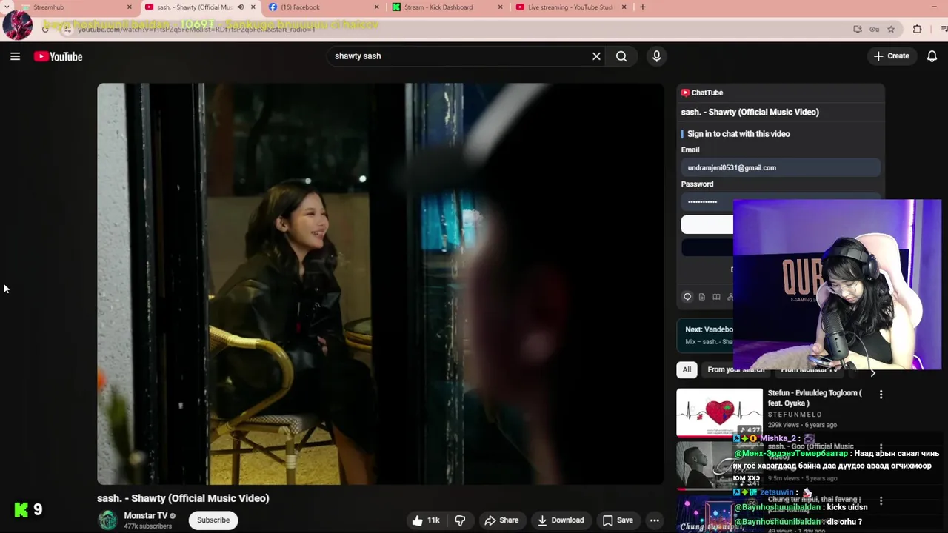This screenshot has height=533, width=948.
Task: Bookmark this page with the star icon
Action: tap(891, 29)
